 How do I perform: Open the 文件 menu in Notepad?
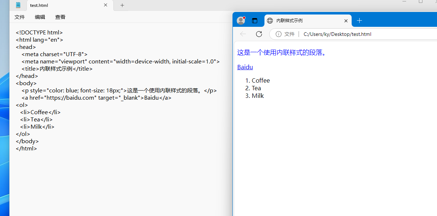20,17
